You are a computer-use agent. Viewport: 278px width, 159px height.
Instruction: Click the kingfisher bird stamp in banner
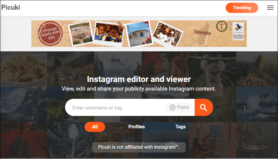(238, 31)
